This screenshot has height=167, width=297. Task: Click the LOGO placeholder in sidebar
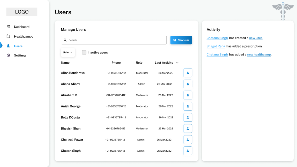tap(22, 12)
